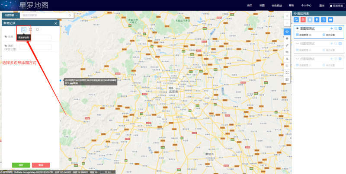346x174 pixels.
Task: Click the search magnifier icon
Action: [x=70, y=16]
